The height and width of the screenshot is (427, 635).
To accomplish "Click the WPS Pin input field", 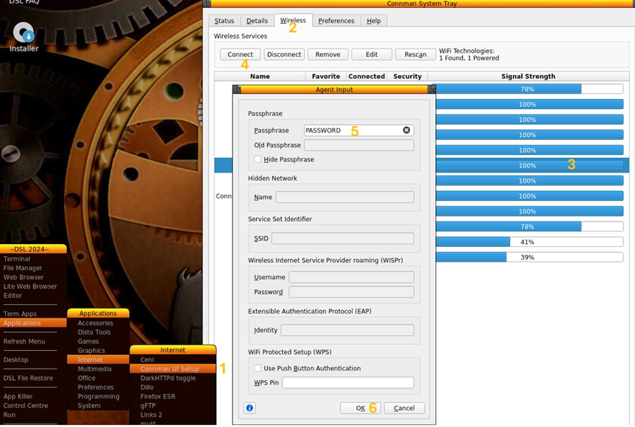I will (x=348, y=383).
